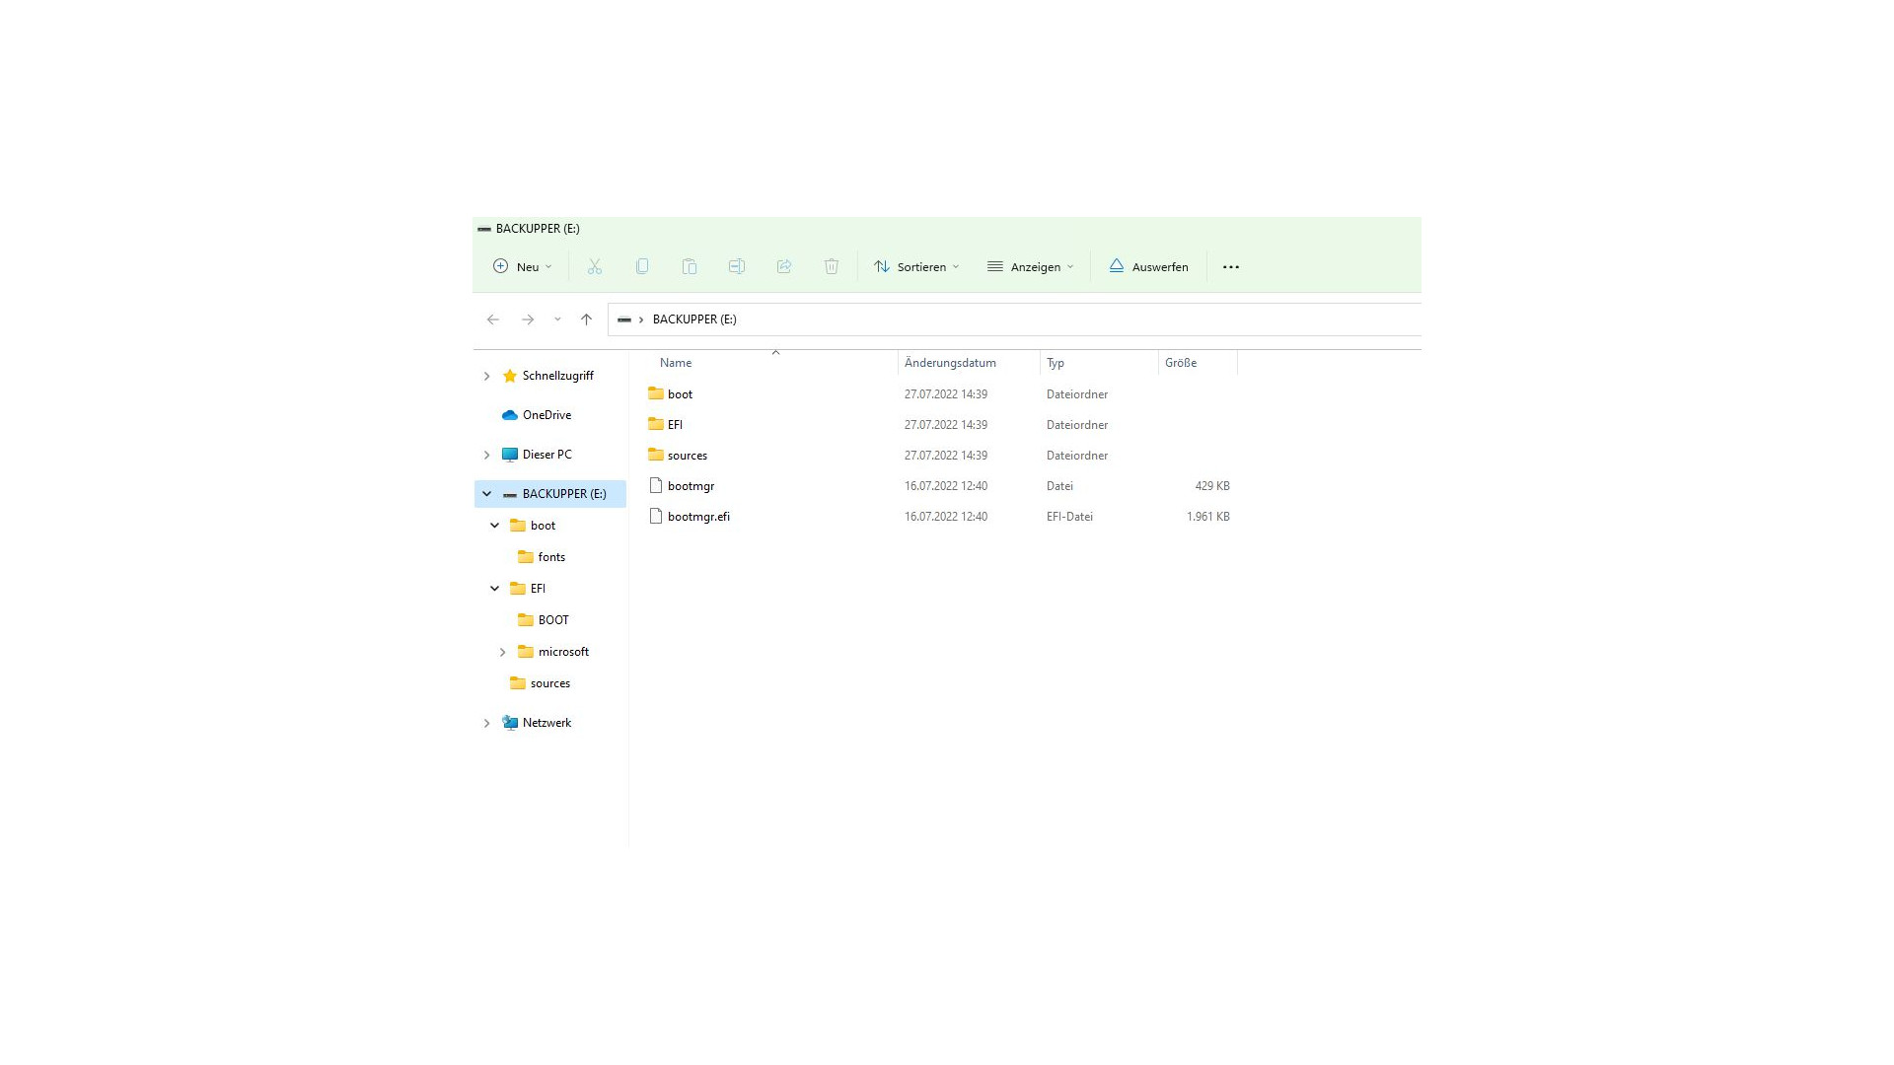Screen dimensions: 1894x1065
Task: Collapse the BACKUPPER (E:) tree node
Action: (486, 494)
